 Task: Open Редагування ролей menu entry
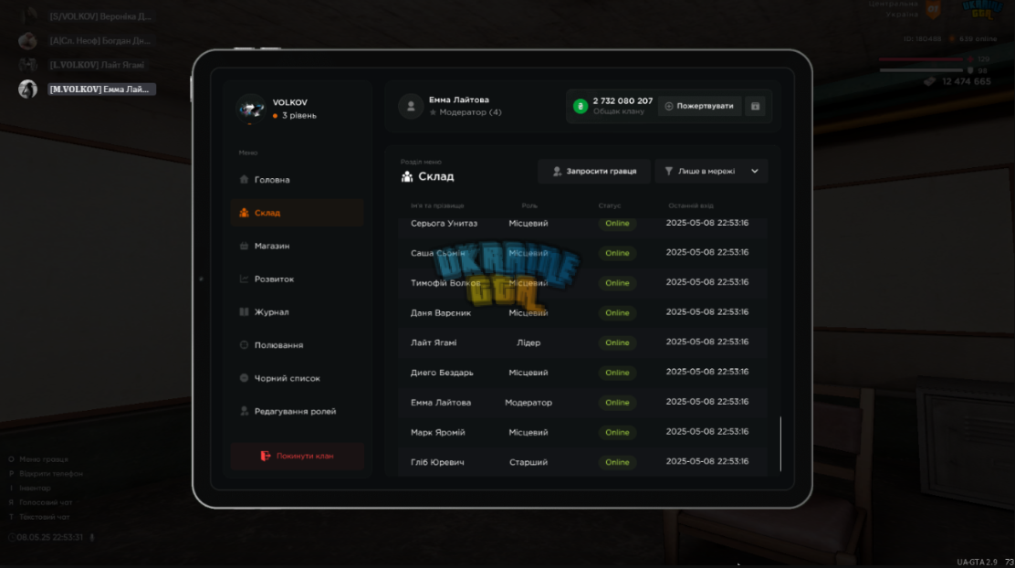pyautogui.click(x=297, y=411)
